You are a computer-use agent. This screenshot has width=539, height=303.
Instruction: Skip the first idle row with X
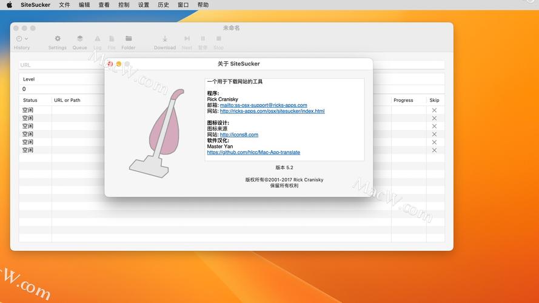[434, 110]
